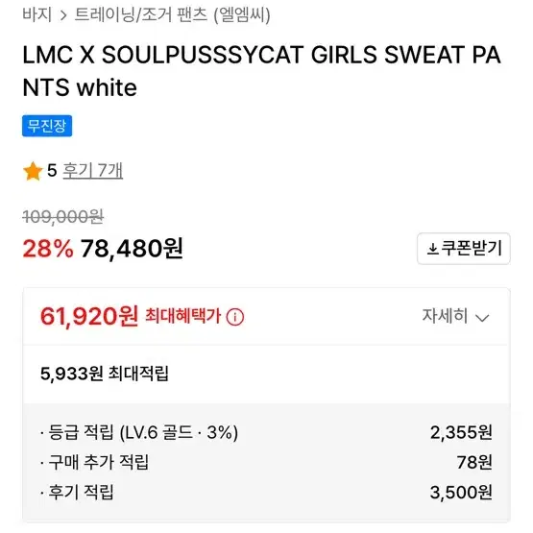Image resolution: width=533 pixels, height=533 pixels.
Task: Click the 78,480원 sale price
Action: [132, 249]
